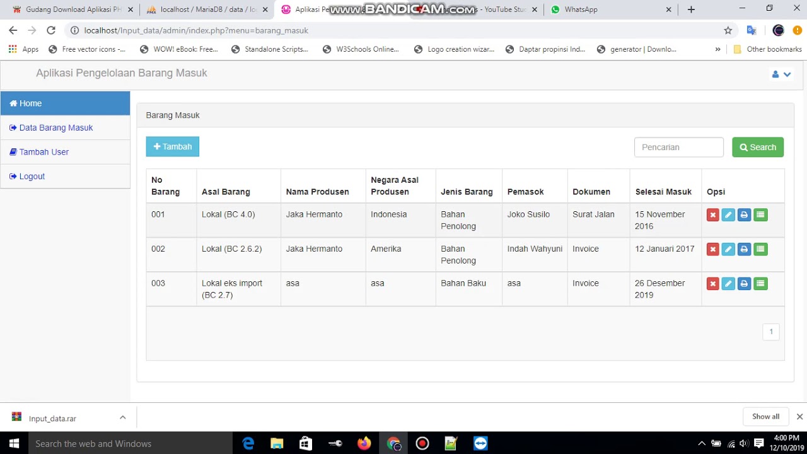Open detail list icon for row 001
807x454 pixels.
pyautogui.click(x=760, y=215)
